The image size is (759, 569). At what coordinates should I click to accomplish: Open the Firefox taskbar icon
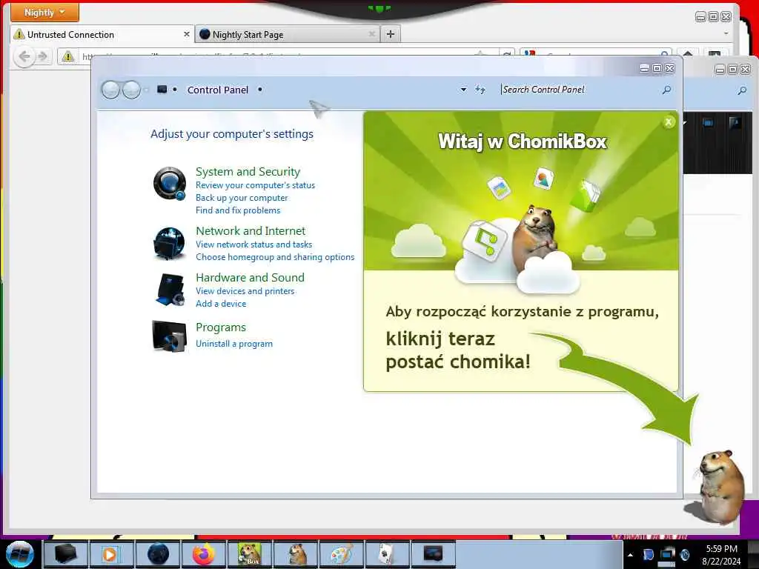[x=204, y=554]
